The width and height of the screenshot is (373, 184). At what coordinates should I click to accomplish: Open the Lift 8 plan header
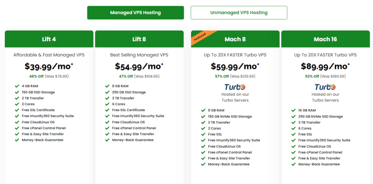[x=139, y=39]
